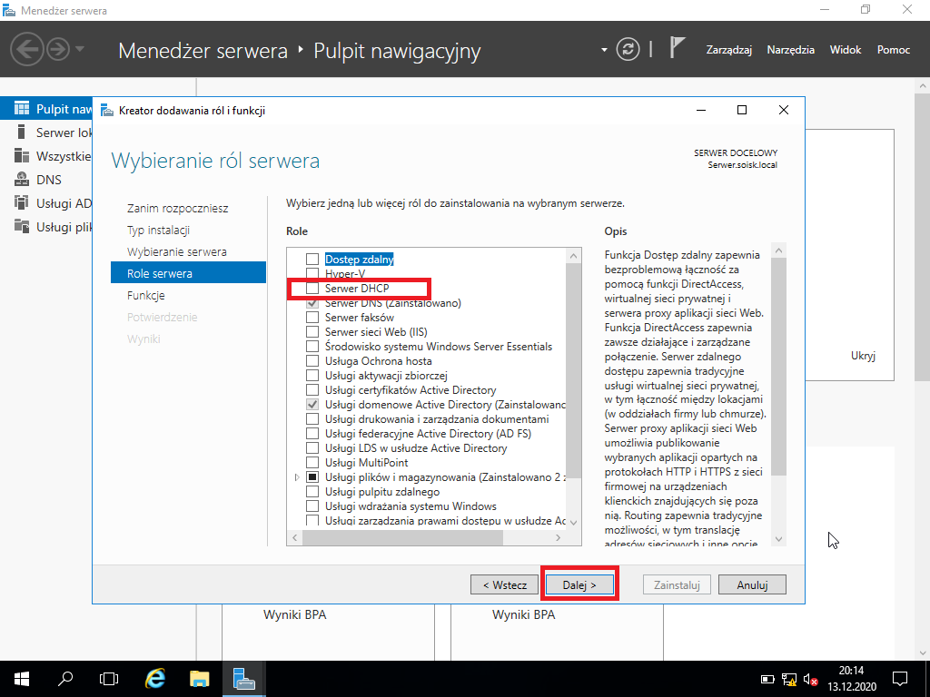Open the taskbar search magnifier
This screenshot has height=697, width=930.
[65, 679]
